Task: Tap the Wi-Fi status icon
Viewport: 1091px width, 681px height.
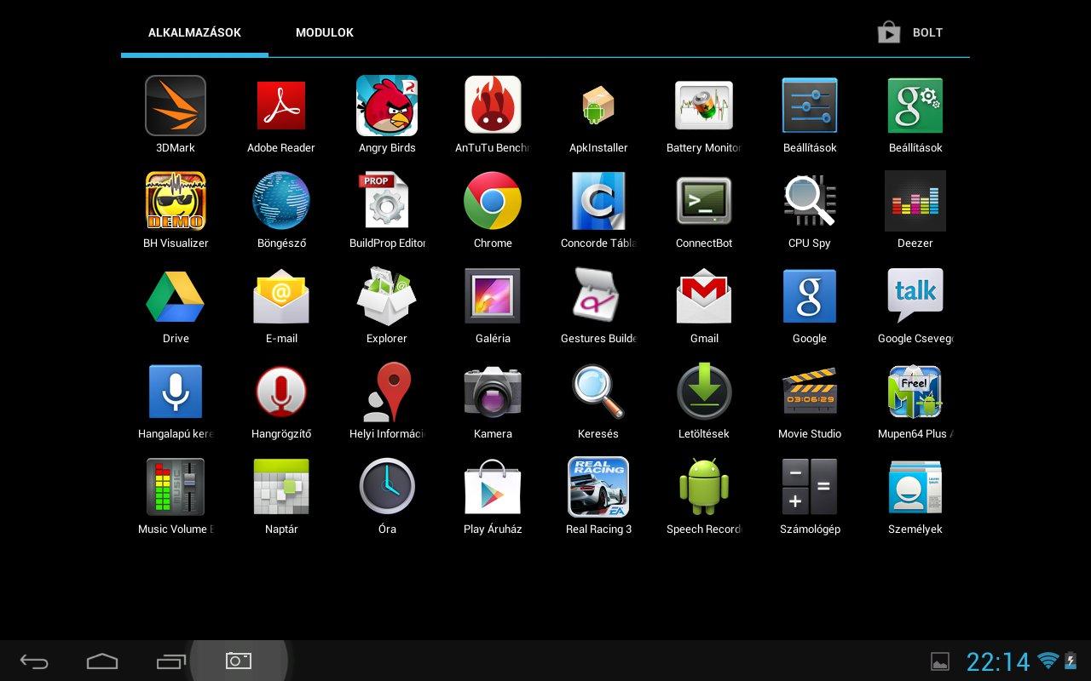Action: (1048, 661)
